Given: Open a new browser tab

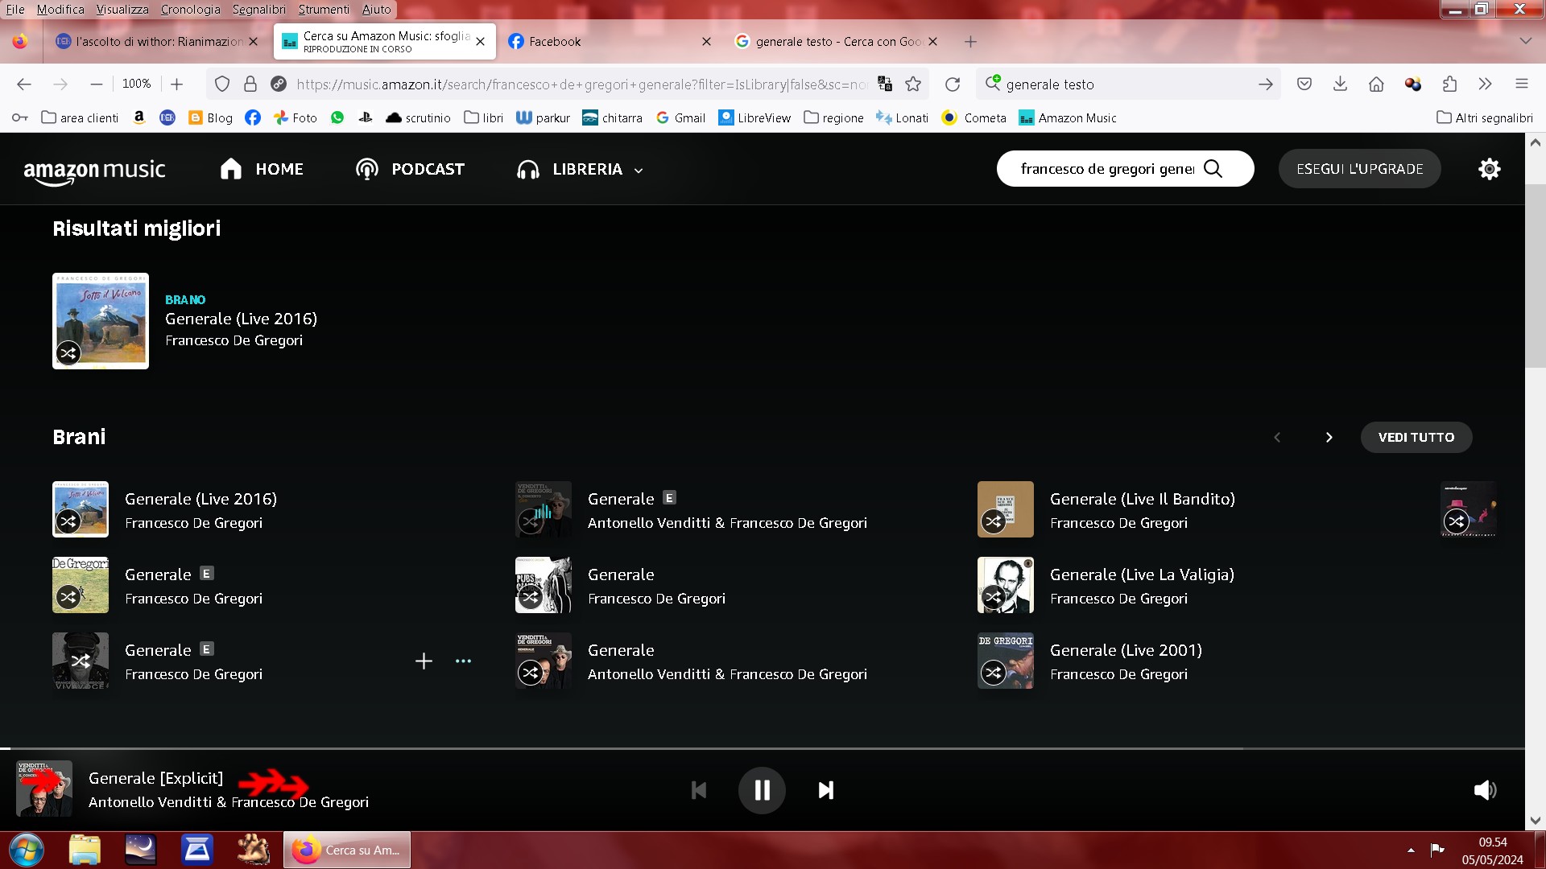Looking at the screenshot, I should [x=970, y=41].
